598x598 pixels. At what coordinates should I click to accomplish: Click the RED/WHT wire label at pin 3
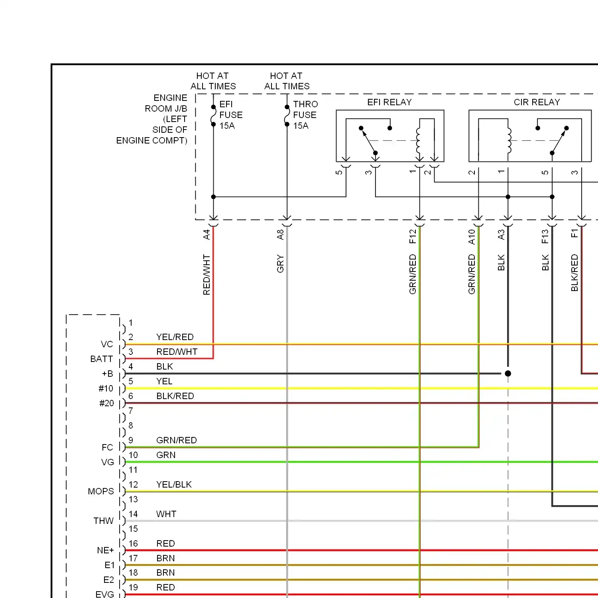tap(177, 352)
